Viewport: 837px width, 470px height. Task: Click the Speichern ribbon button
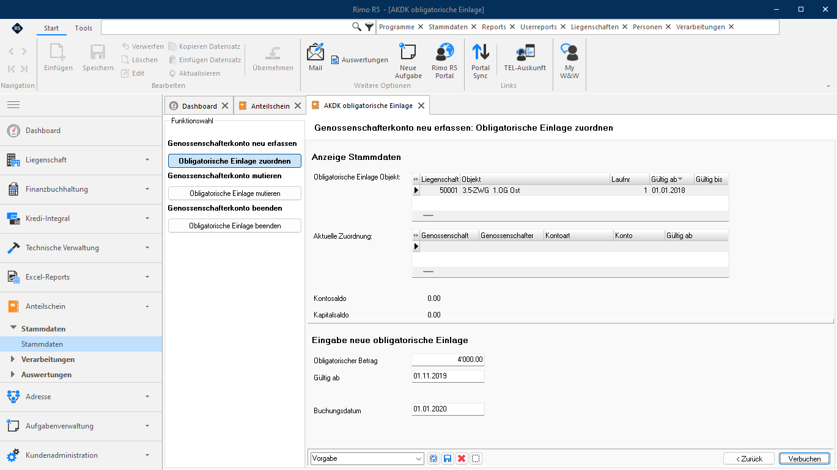(x=98, y=57)
